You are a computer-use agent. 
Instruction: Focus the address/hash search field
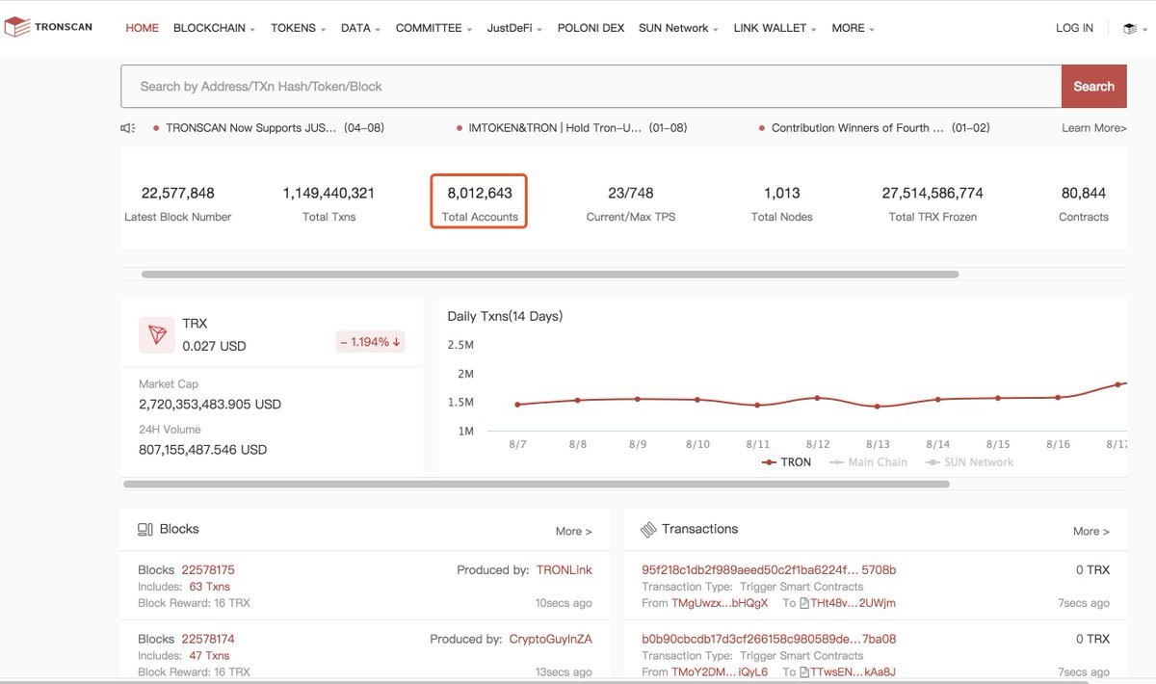point(591,87)
